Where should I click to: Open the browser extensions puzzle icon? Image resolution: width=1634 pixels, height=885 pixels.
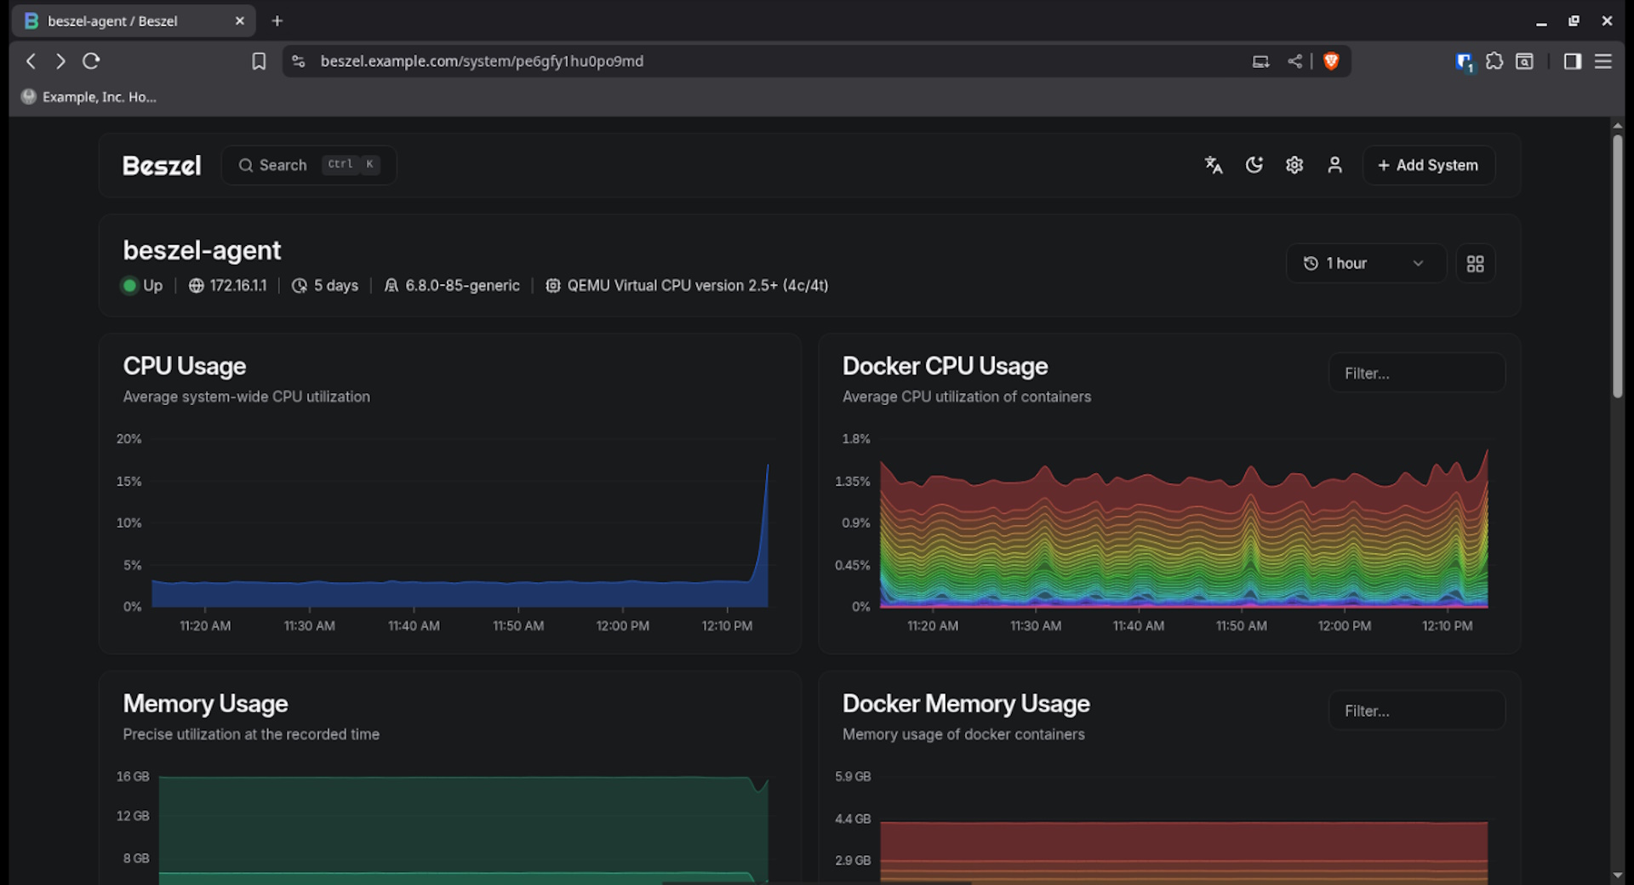tap(1494, 61)
